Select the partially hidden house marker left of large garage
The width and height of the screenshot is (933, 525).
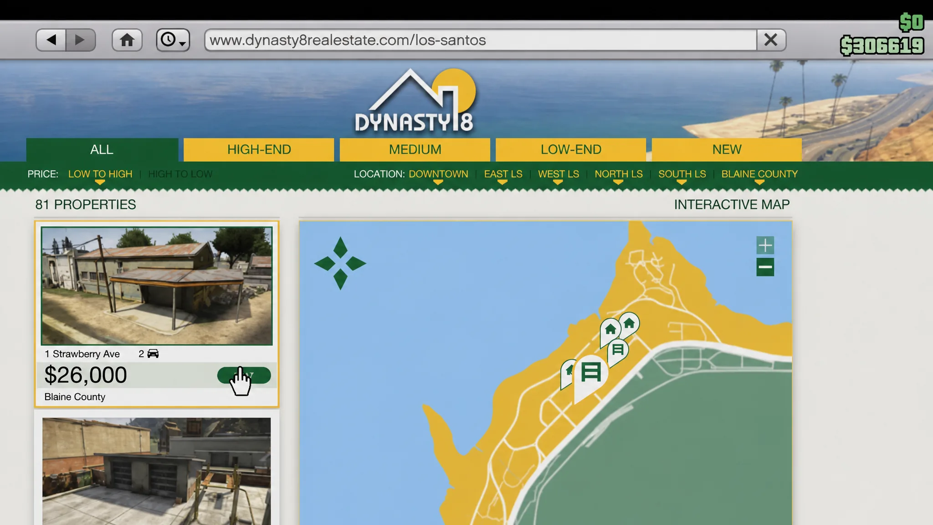coord(568,371)
